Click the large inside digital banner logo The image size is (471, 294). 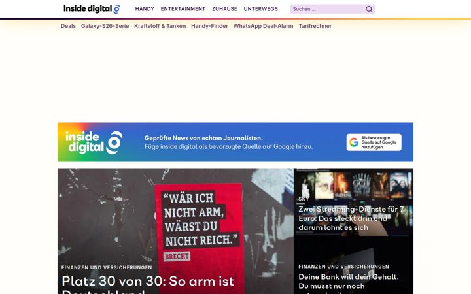click(x=94, y=142)
